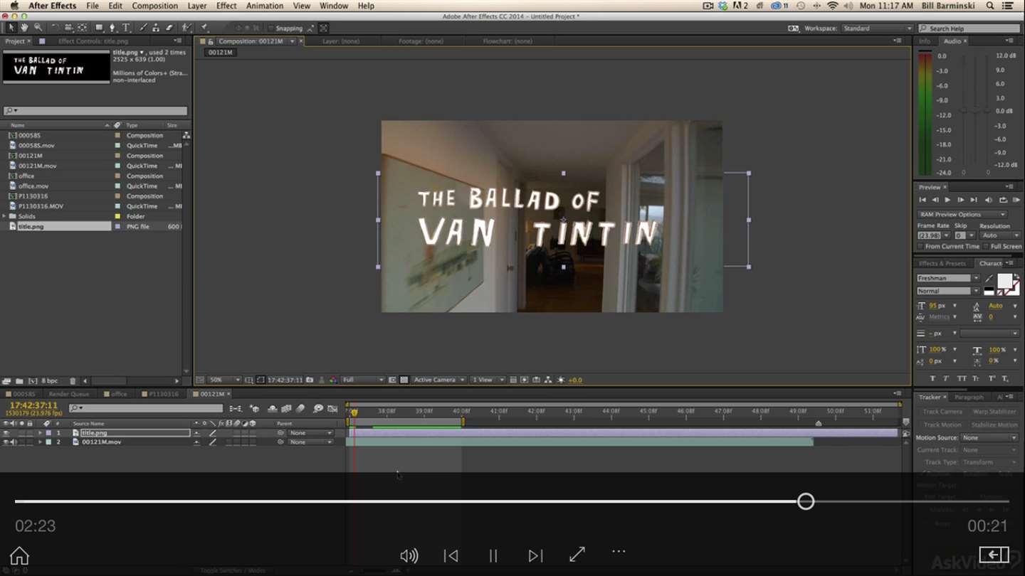Select the Brush tool
The width and height of the screenshot is (1025, 576).
tap(143, 28)
